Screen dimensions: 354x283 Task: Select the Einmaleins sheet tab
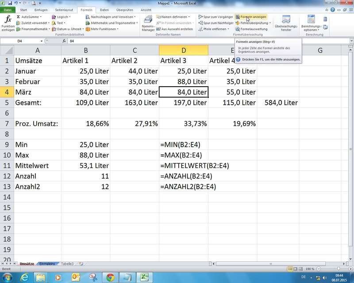point(47,264)
